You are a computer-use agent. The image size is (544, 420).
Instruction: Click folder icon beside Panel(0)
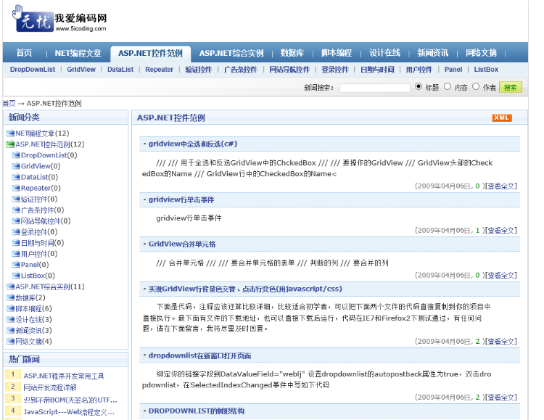point(16,265)
